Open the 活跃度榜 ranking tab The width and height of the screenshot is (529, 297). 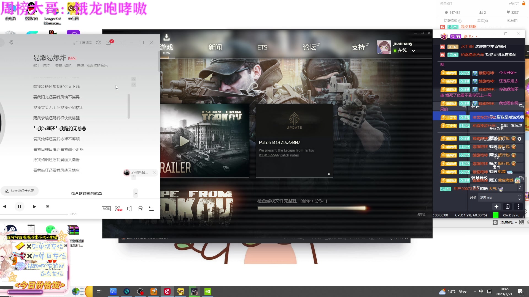pyautogui.click(x=452, y=21)
